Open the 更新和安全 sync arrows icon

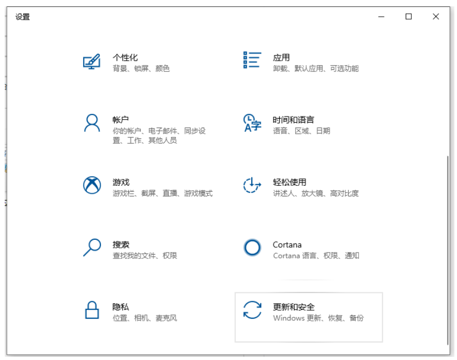[252, 310]
